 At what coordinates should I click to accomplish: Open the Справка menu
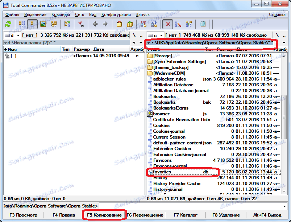tap(277, 15)
